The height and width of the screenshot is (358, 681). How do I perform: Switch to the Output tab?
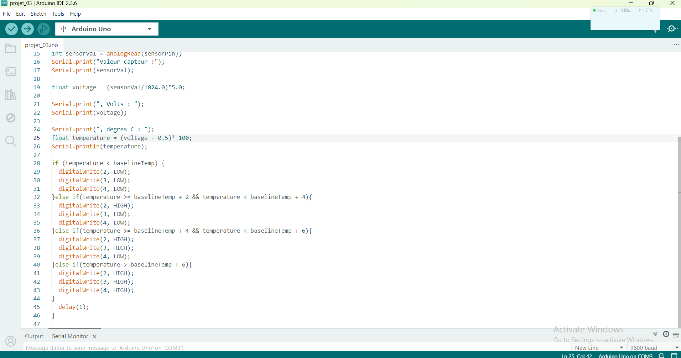34,336
